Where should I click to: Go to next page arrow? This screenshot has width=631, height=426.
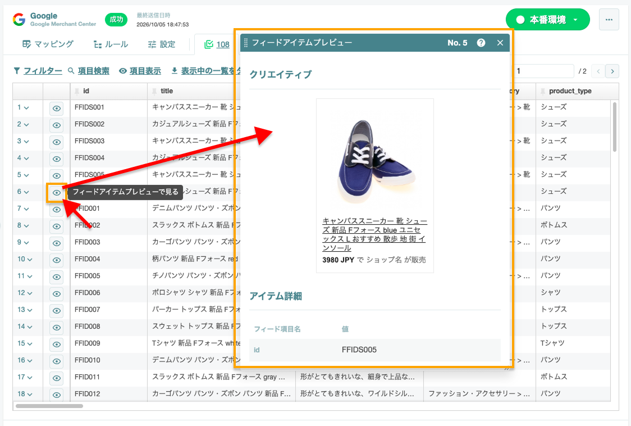pos(612,71)
